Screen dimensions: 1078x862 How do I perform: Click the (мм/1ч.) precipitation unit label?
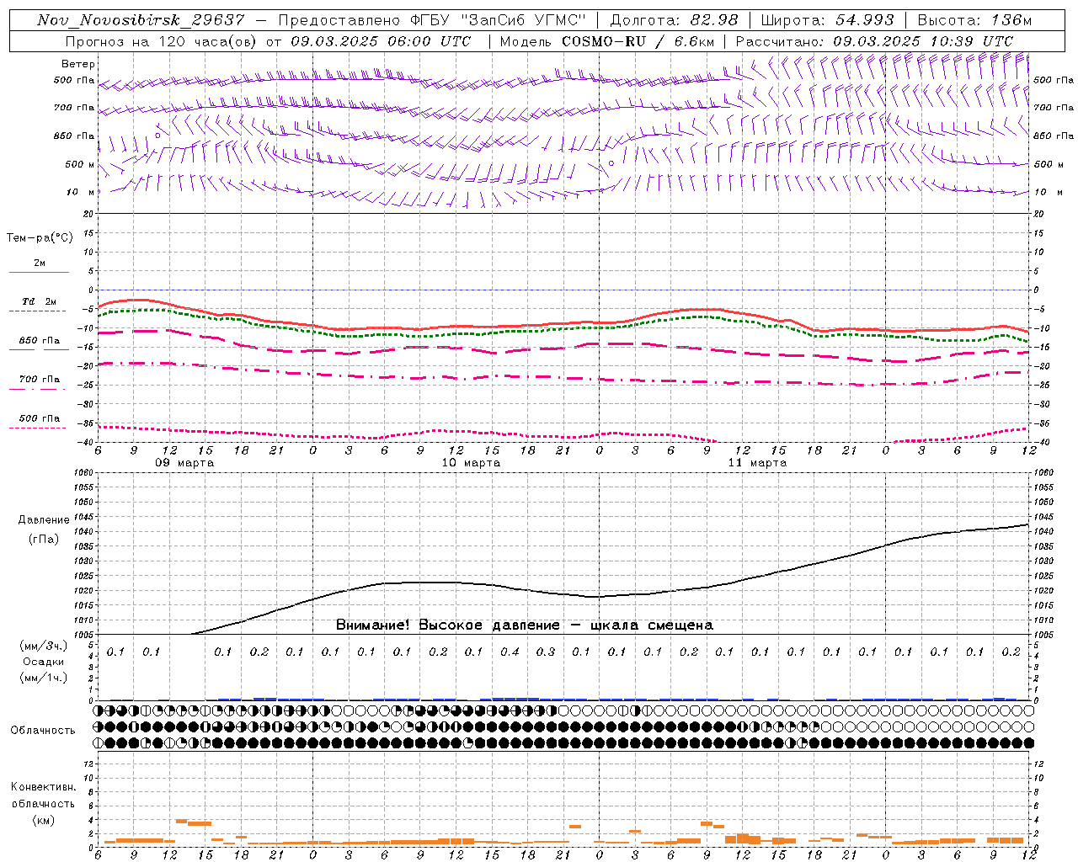coord(44,678)
